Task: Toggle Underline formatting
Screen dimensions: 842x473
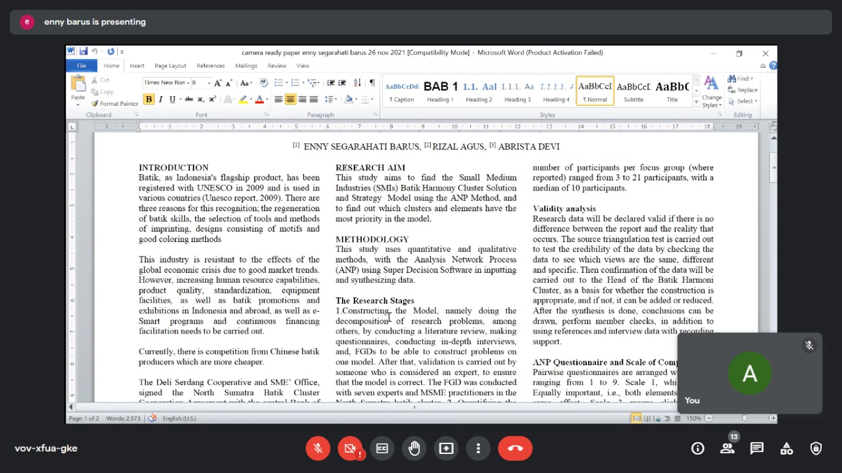Action: [x=172, y=99]
